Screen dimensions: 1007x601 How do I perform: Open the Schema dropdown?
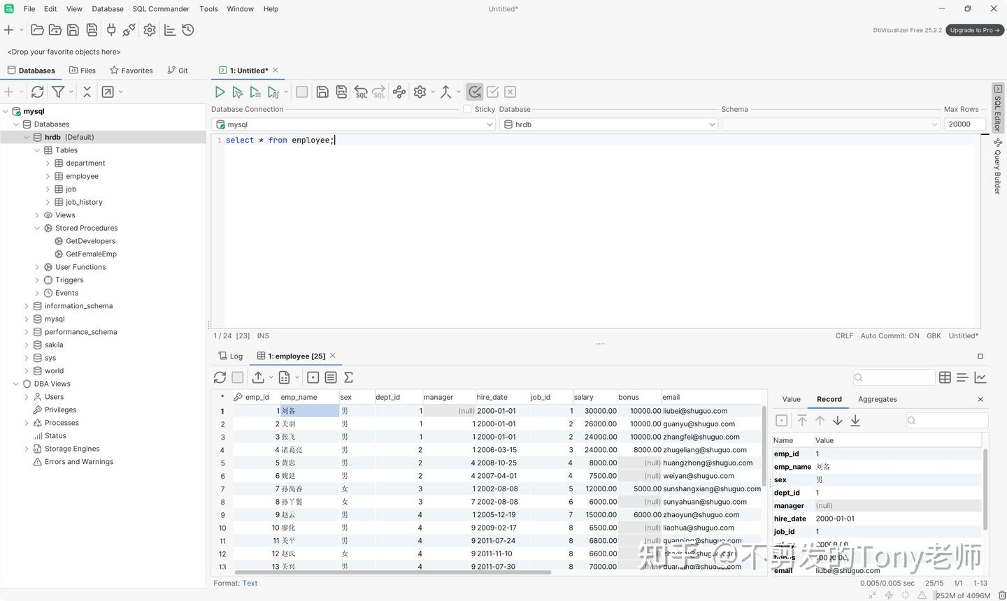coord(831,124)
